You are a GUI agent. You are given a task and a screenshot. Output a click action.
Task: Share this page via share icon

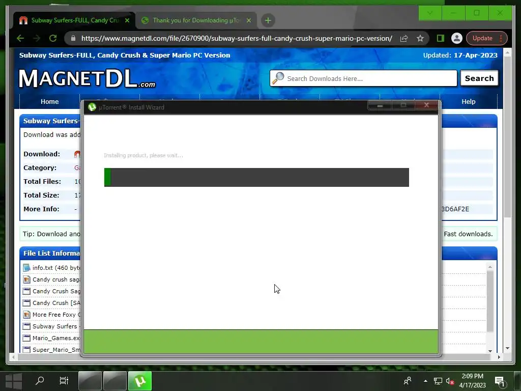tap(403, 38)
